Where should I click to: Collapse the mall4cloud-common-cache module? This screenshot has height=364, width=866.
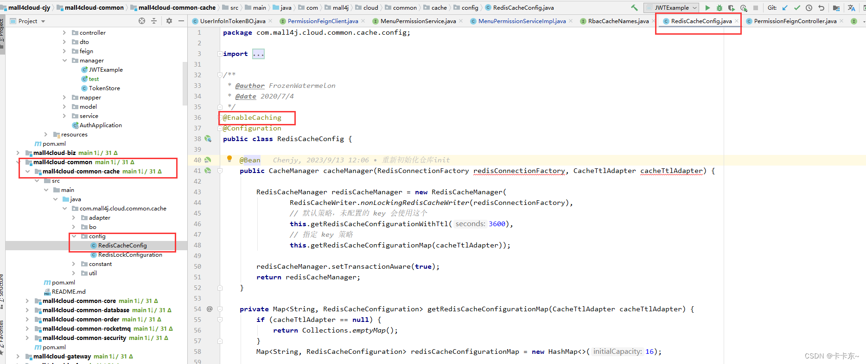[27, 171]
